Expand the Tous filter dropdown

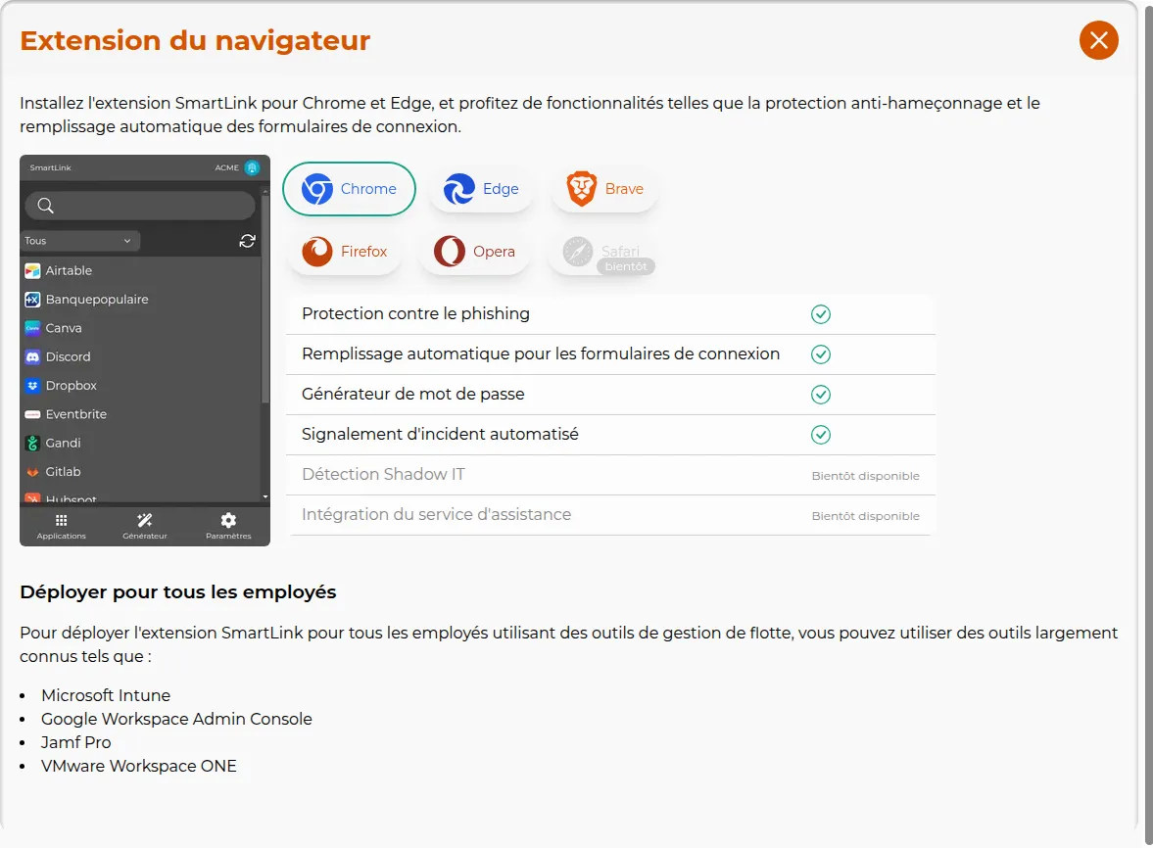(x=80, y=240)
